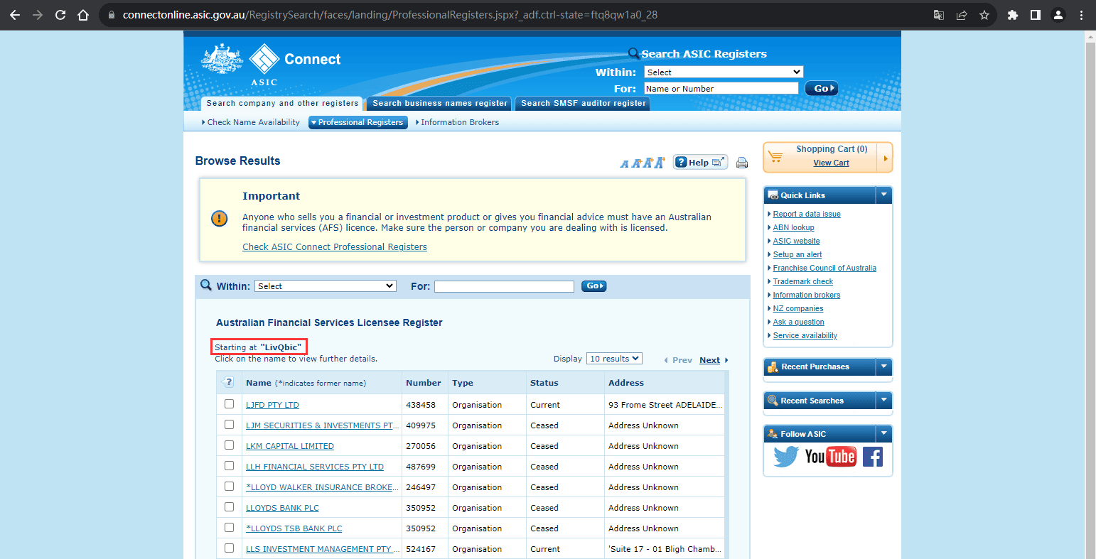Switch to Search business names register tab
Image resolution: width=1096 pixels, height=559 pixels.
(x=441, y=103)
